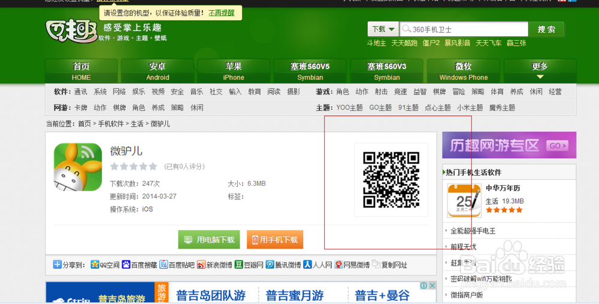
Task: Select online game category 卡牌
Action: 81,108
